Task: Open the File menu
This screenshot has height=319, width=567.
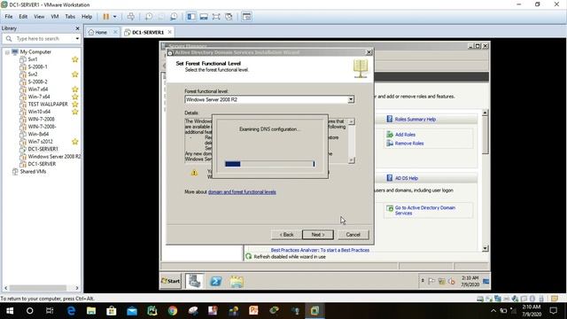Action: pyautogui.click(x=9, y=17)
